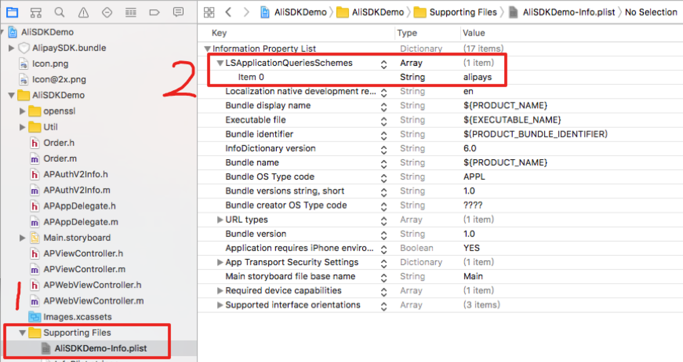
Task: Expand the URL types row
Action: tap(220, 220)
